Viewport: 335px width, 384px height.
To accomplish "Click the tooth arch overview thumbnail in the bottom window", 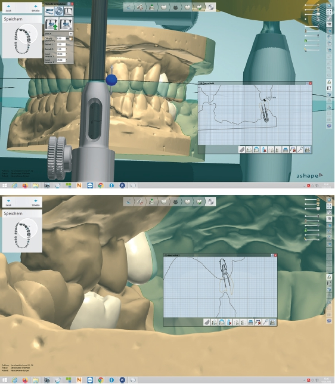I will [x=22, y=234].
